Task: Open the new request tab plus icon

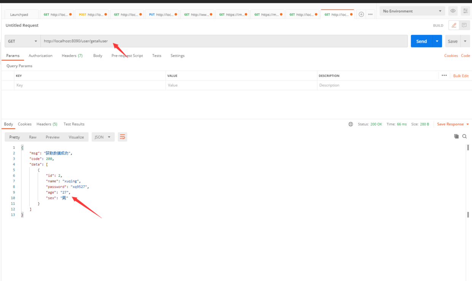Action: click(x=361, y=14)
